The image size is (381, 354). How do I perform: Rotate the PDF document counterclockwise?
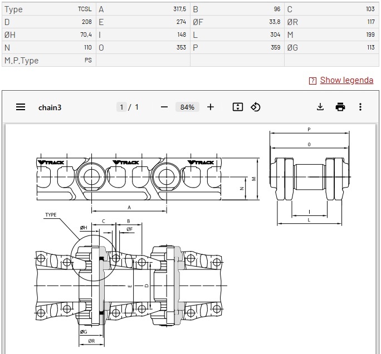tap(256, 107)
